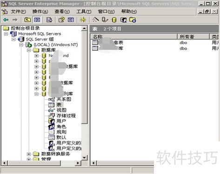Click the New Job toolbar icon

tap(133, 20)
